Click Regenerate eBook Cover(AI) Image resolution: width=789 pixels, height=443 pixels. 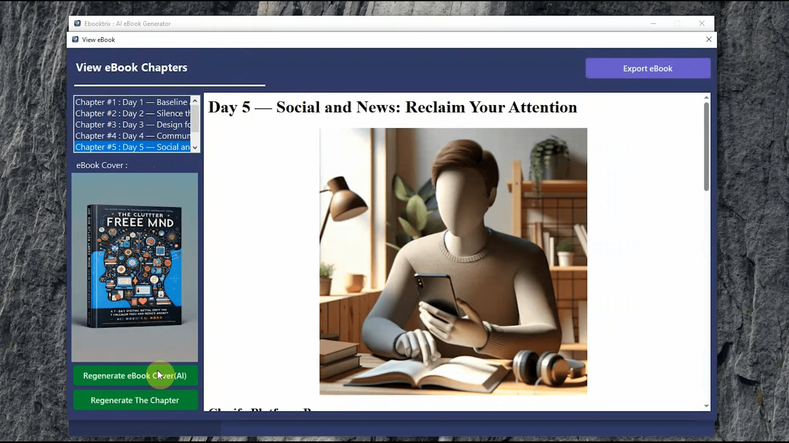click(x=135, y=375)
